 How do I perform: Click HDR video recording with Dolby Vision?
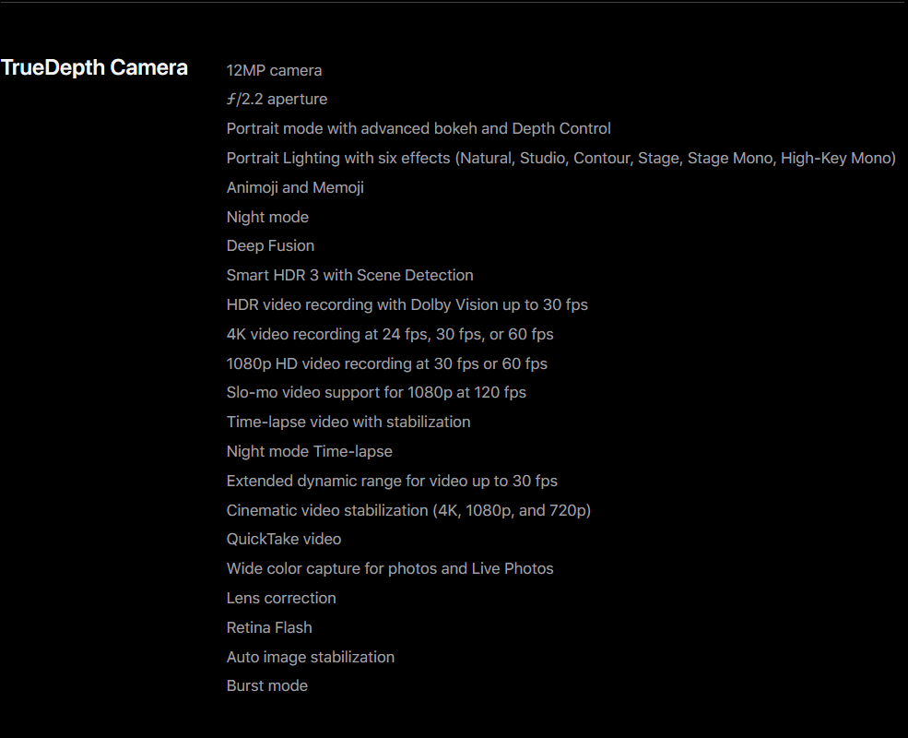click(x=407, y=304)
